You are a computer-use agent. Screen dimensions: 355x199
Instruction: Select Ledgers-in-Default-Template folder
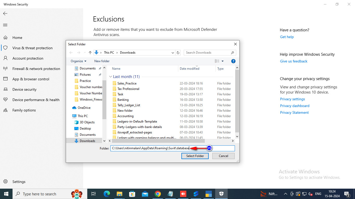pyautogui.click(x=137, y=122)
